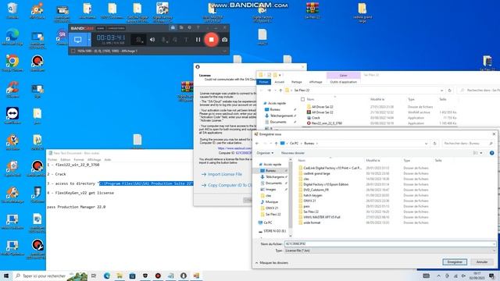Toggle Bandicam speaker sound icon
The image size is (500, 281).
tap(152, 40)
